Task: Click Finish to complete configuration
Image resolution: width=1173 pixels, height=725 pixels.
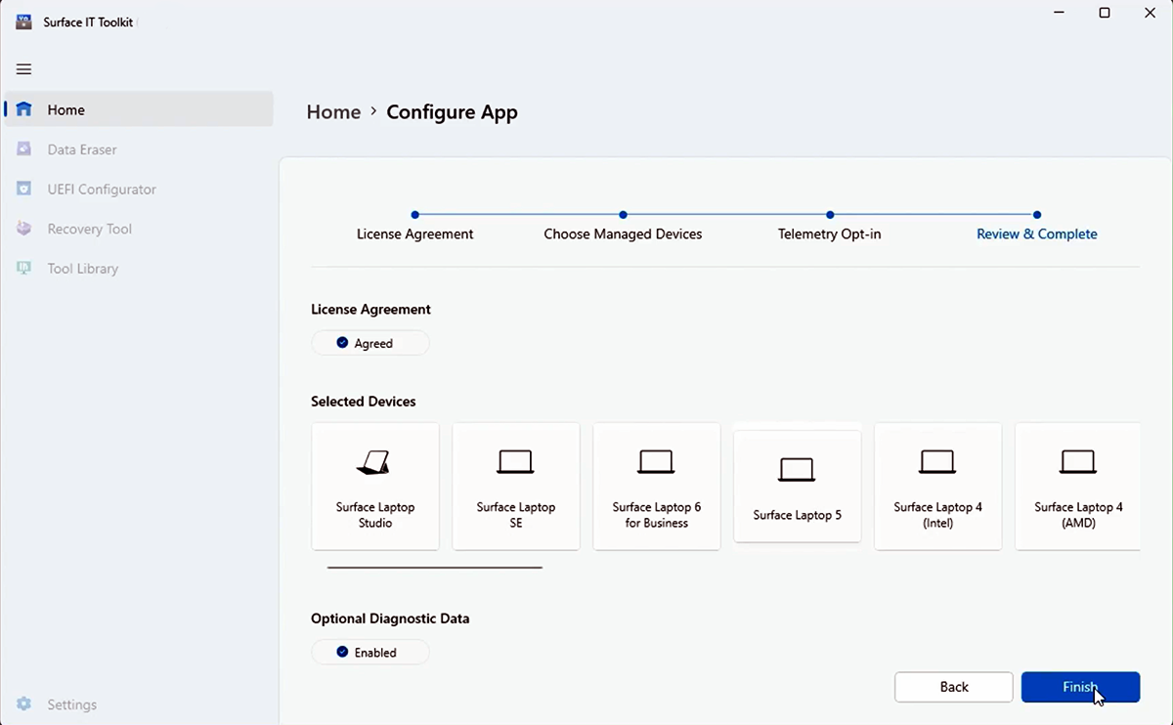Action: click(x=1080, y=687)
